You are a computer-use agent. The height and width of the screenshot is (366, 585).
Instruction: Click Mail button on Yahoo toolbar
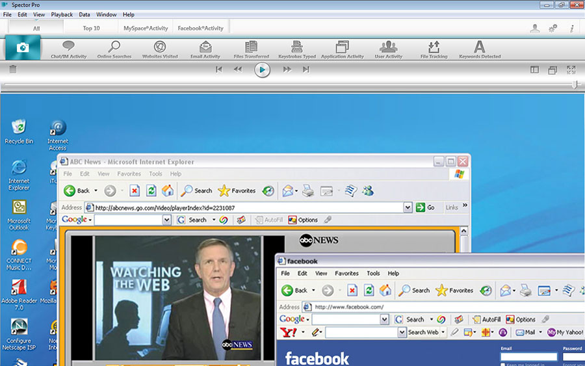(x=525, y=332)
